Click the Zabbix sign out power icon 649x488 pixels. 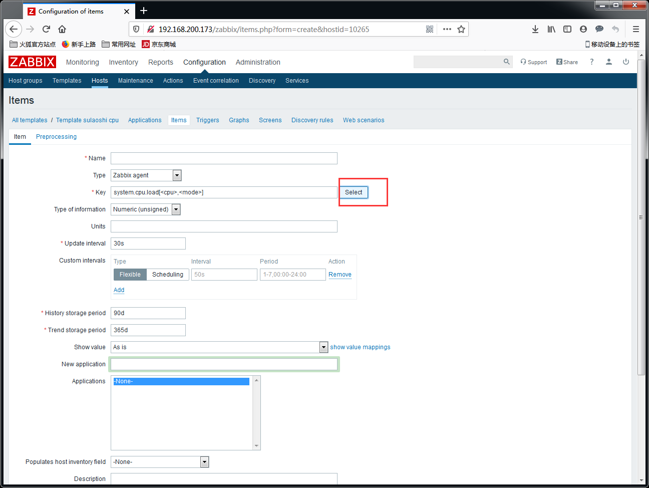(x=626, y=62)
